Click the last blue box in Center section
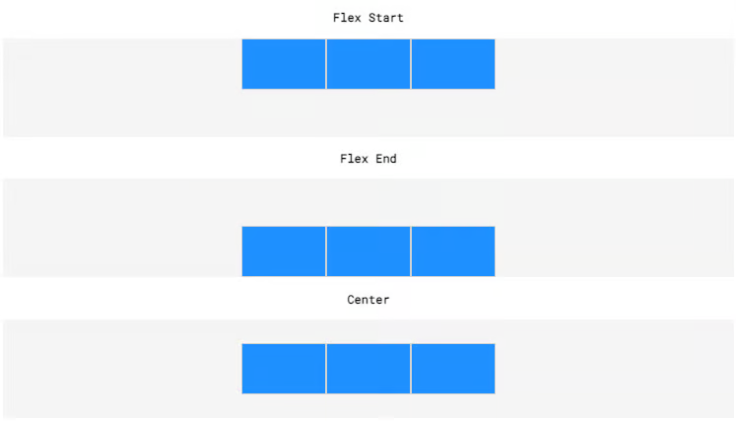The height and width of the screenshot is (421, 736). [453, 369]
